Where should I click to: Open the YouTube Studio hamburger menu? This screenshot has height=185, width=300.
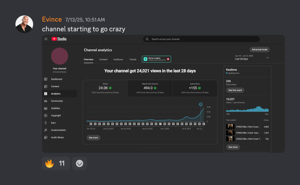(46, 39)
